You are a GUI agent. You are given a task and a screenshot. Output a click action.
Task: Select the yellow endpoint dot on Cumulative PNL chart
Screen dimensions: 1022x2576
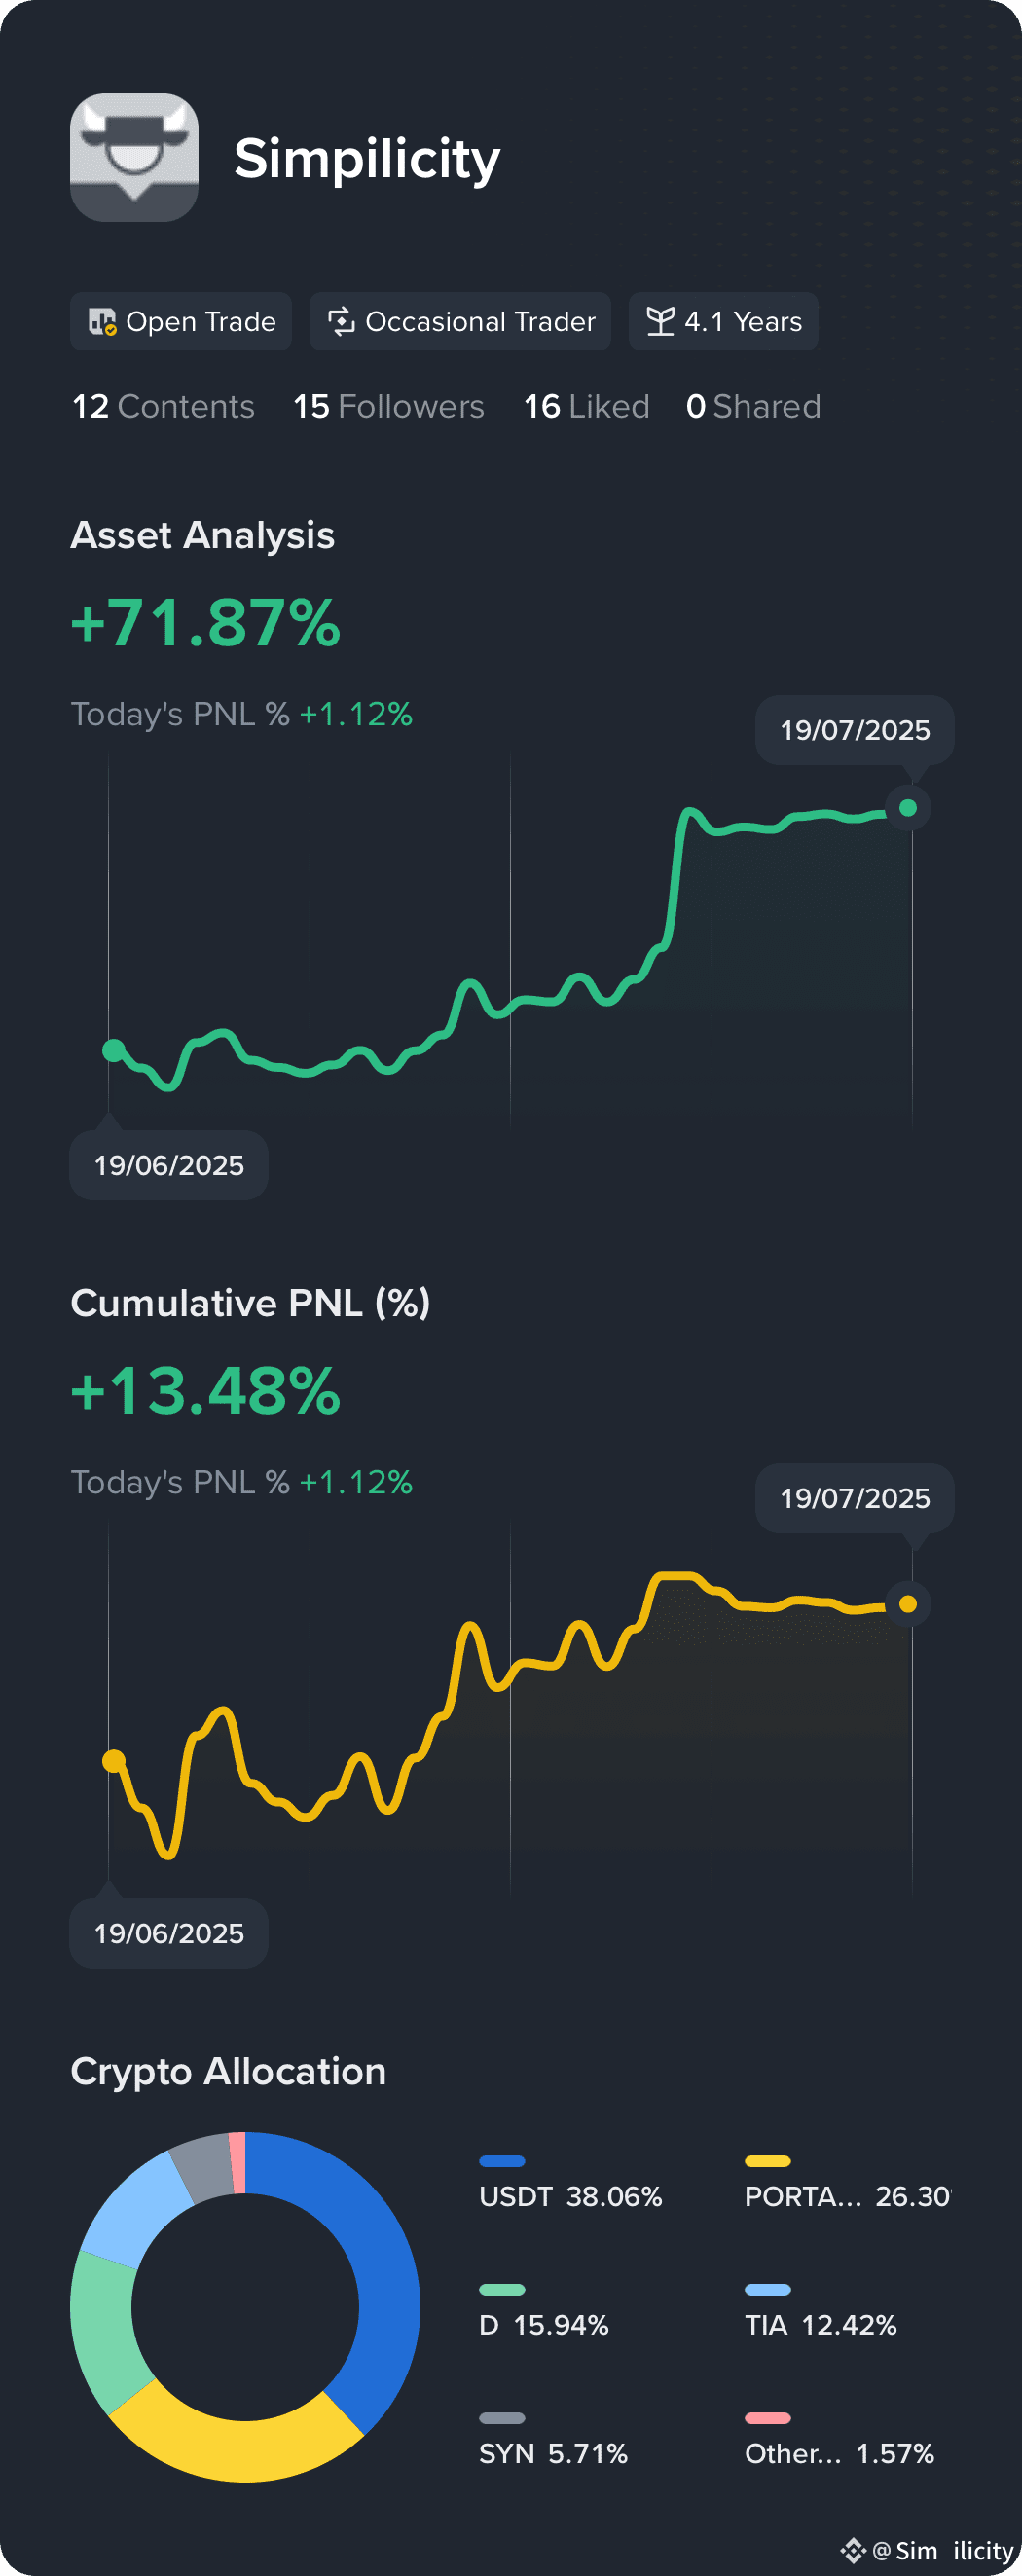point(908,1604)
